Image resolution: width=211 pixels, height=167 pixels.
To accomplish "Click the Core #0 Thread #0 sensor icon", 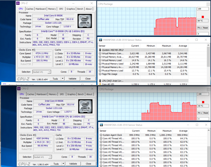I will pyautogui.click(x=101, y=138).
